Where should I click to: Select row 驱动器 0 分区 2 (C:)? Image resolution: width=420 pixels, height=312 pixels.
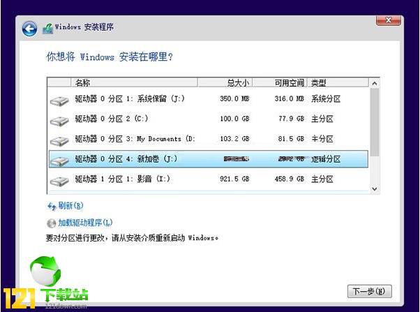coord(209,119)
